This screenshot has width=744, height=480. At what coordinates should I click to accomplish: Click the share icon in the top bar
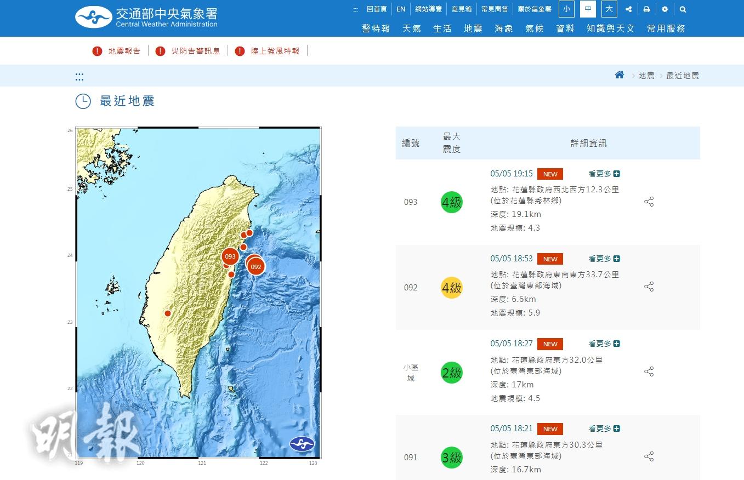[x=628, y=9]
